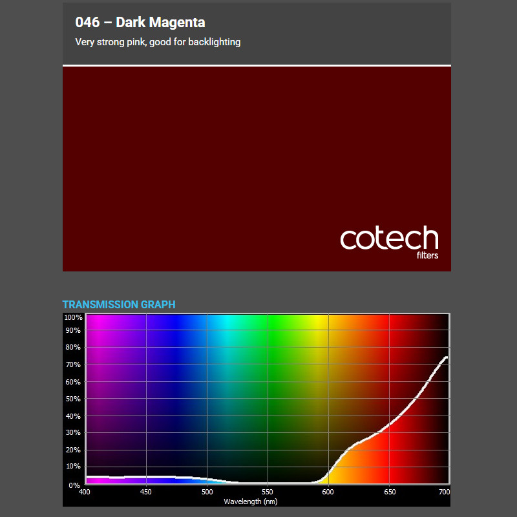This screenshot has height=517, width=517.
Task: Select the TRANSMISSION GRAPH heading
Action: click(119, 304)
